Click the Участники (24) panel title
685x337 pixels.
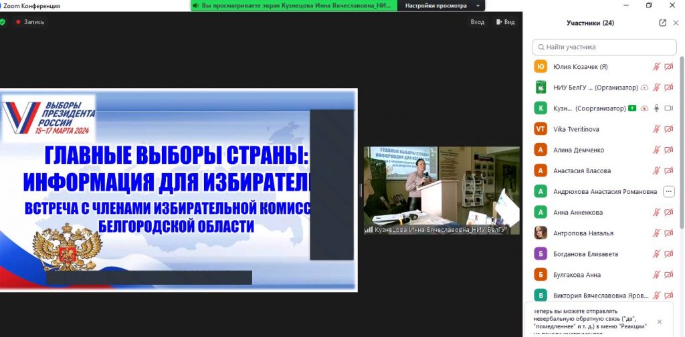point(590,23)
